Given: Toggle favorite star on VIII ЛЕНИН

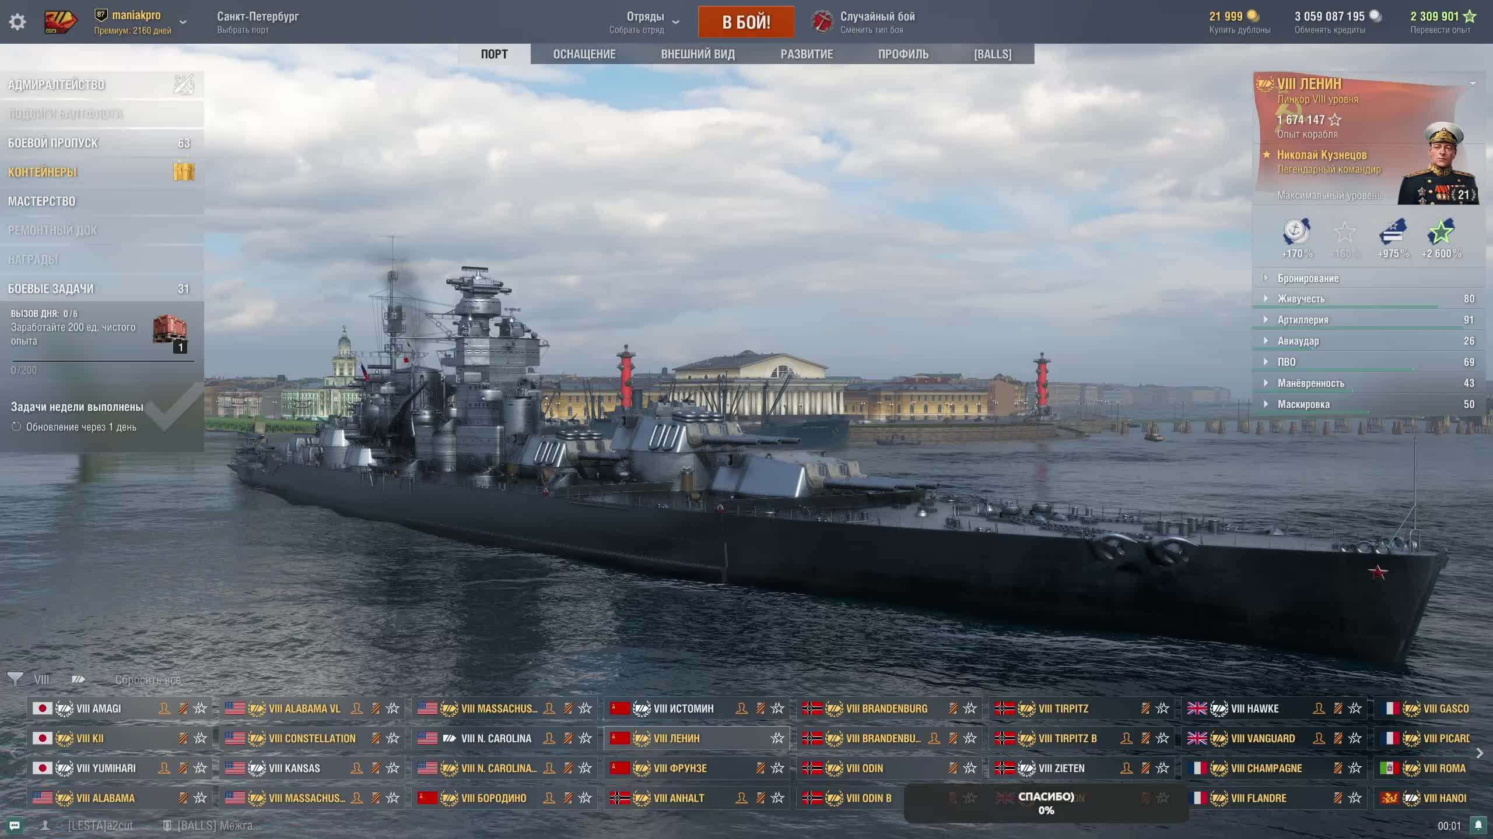Looking at the screenshot, I should (777, 738).
